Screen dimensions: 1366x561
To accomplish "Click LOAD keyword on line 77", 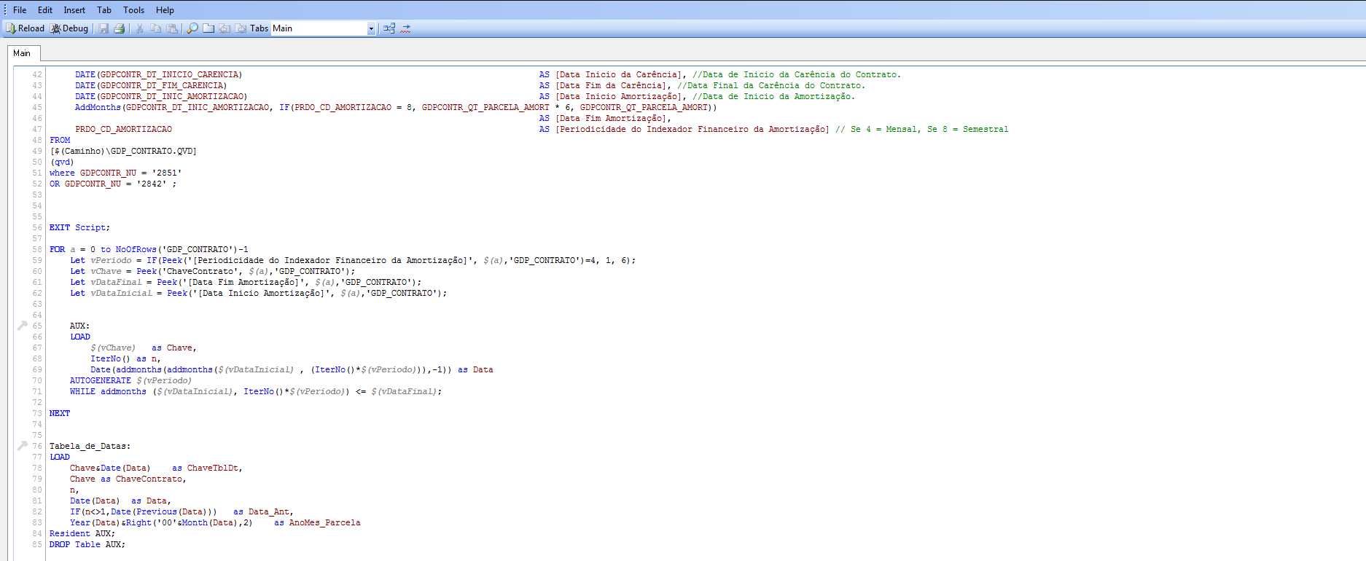I will [60, 457].
